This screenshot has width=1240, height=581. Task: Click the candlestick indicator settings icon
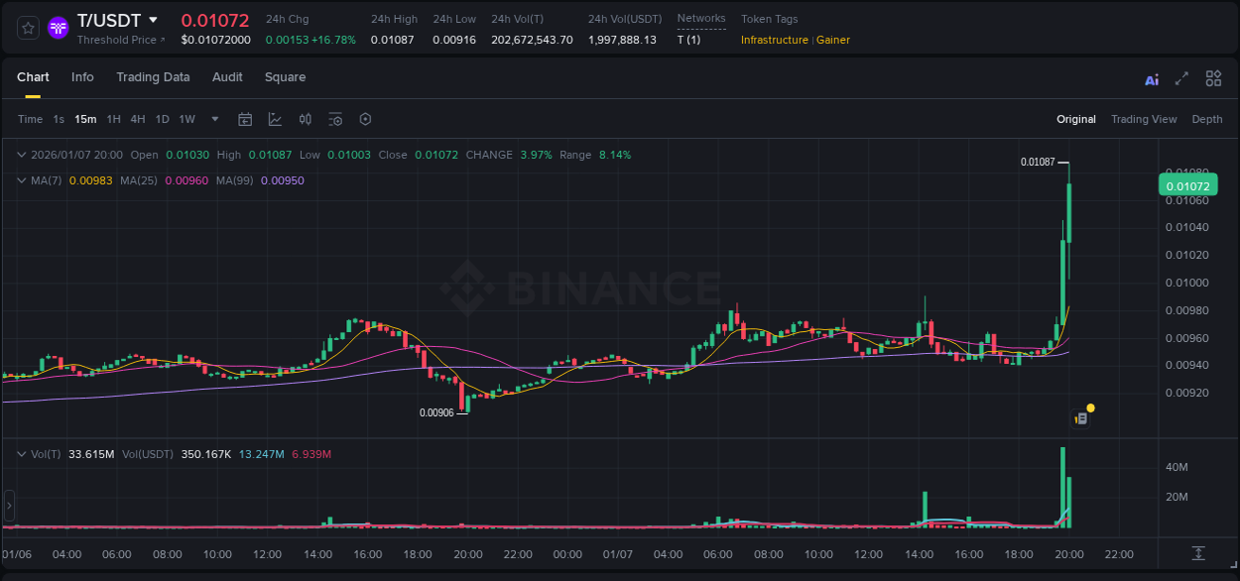306,119
